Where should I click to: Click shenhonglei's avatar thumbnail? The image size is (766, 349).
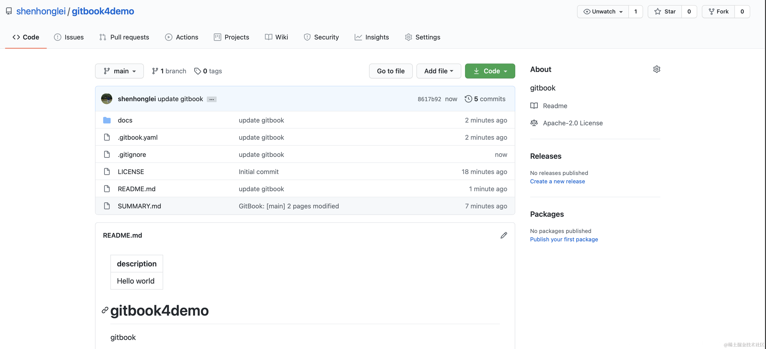click(x=107, y=99)
